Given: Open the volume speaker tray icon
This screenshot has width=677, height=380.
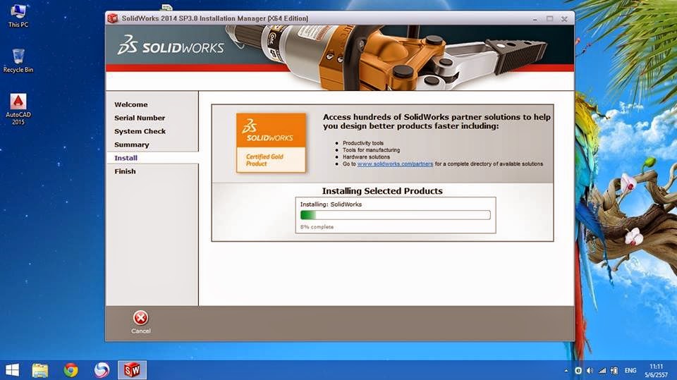Looking at the screenshot, I should (x=590, y=371).
